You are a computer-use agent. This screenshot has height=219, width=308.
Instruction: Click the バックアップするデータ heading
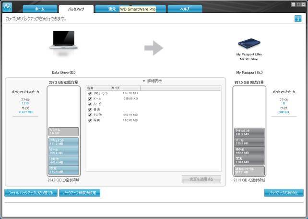click(x=25, y=92)
